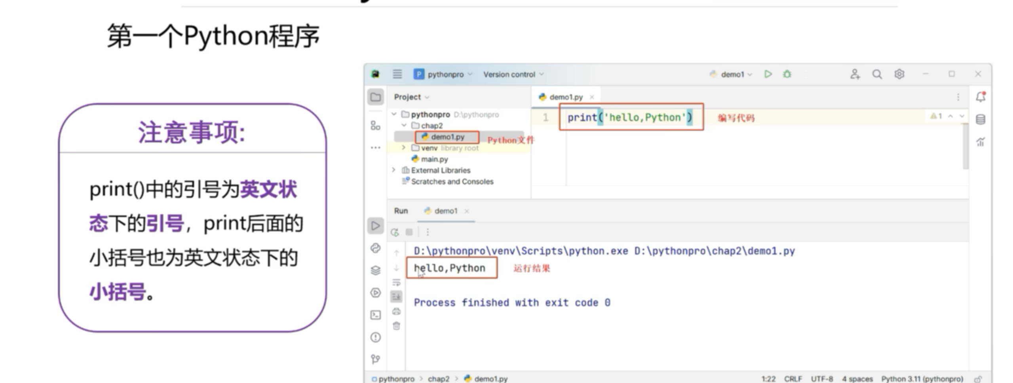Open IDE settings gear icon
The height and width of the screenshot is (383, 1013).
pyautogui.click(x=899, y=74)
